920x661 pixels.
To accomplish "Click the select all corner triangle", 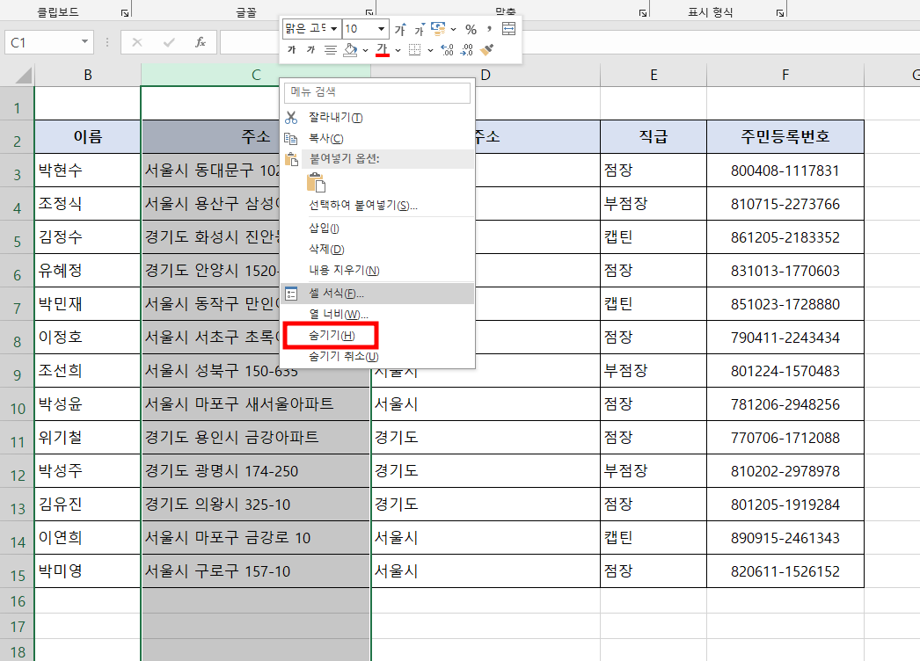I will (24, 75).
